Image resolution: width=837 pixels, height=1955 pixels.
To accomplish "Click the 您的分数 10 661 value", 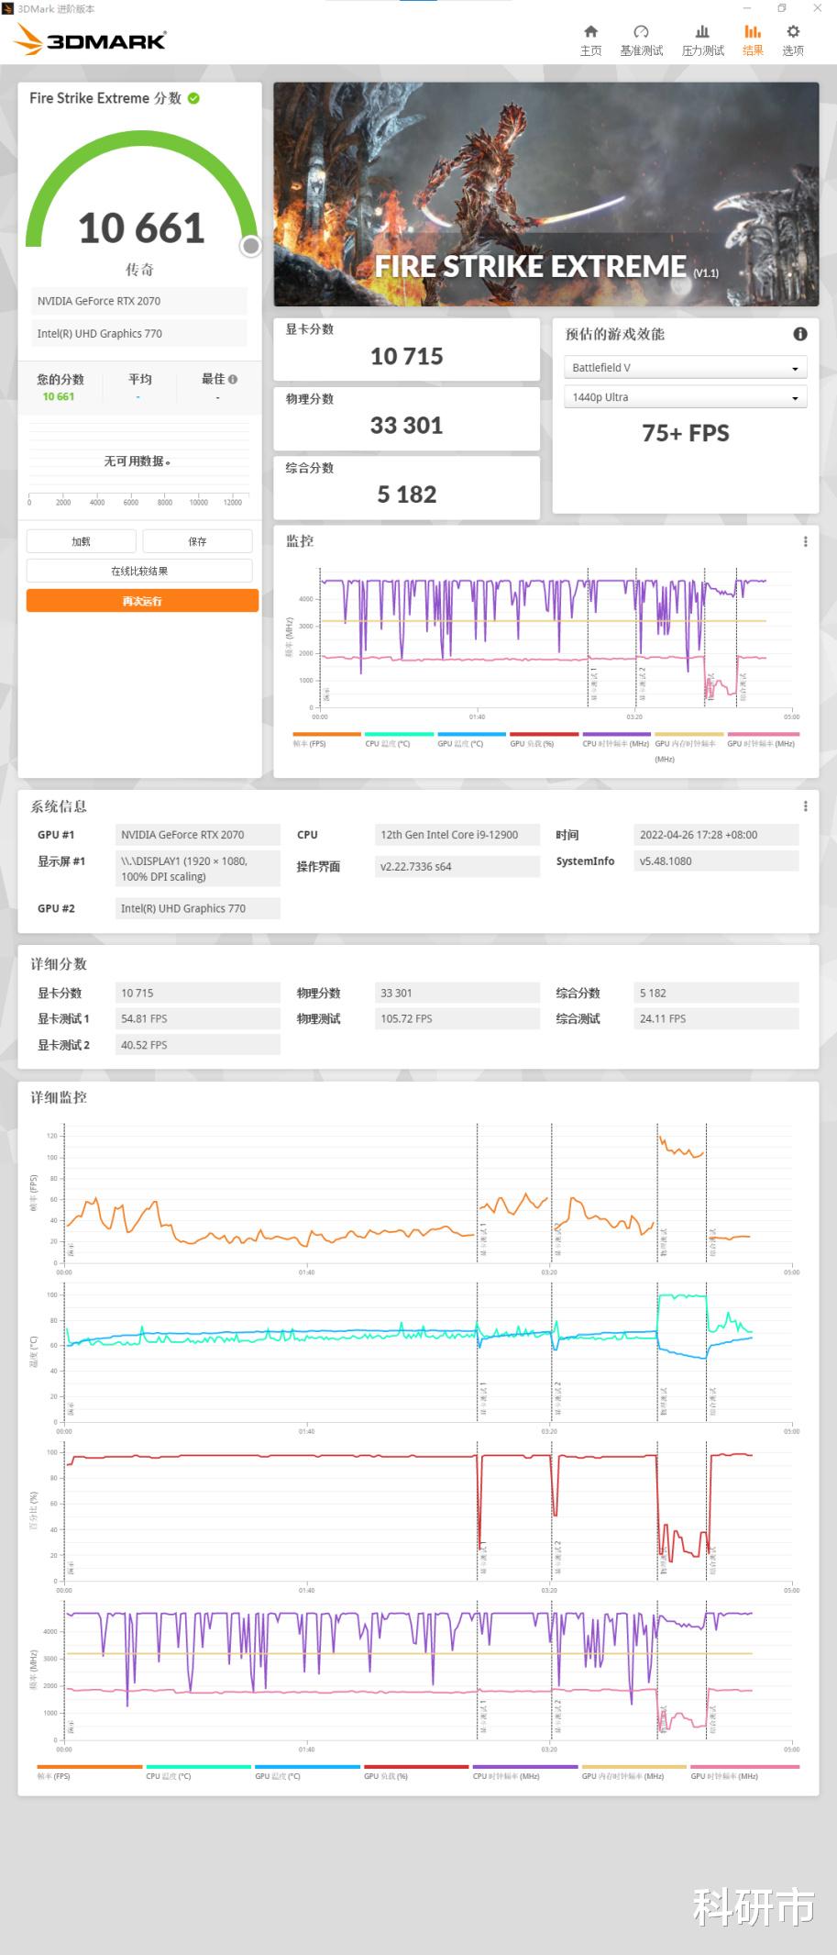I will [59, 396].
